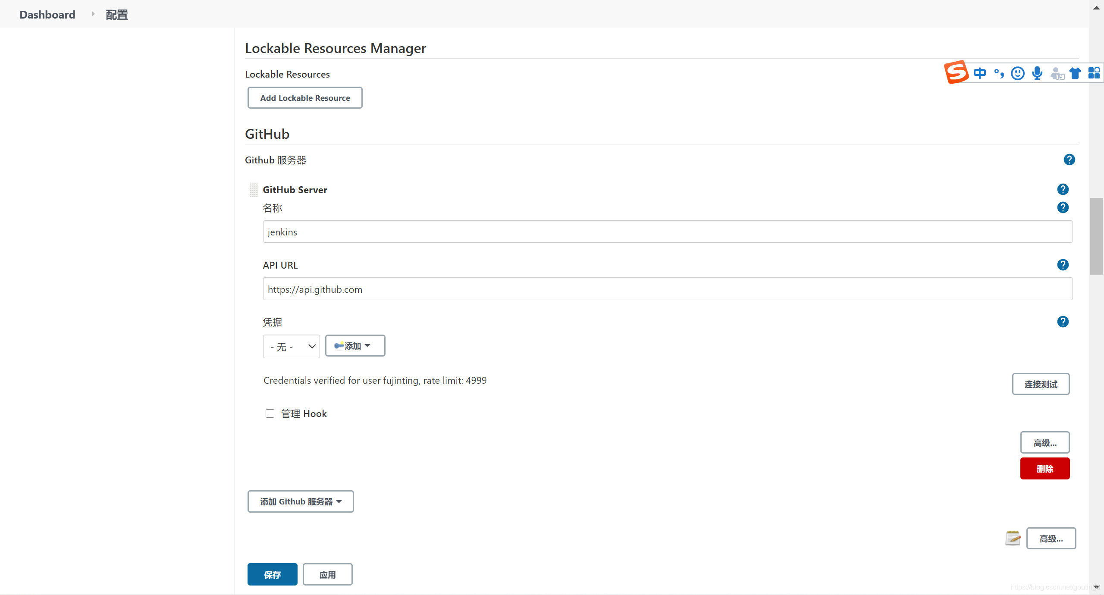The height and width of the screenshot is (595, 1104).
Task: Open help for Github 服务器 section
Action: (1069, 160)
